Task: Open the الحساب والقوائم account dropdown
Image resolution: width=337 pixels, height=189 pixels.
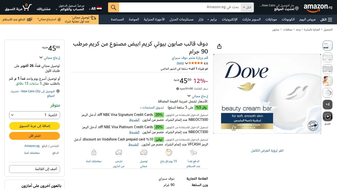Action: click(70, 8)
